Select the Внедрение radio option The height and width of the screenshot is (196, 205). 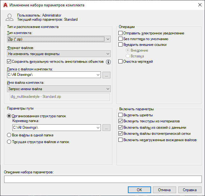tap(128, 50)
